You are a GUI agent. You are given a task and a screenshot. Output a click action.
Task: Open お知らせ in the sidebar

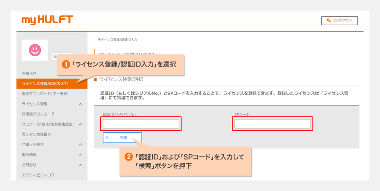pos(29,73)
